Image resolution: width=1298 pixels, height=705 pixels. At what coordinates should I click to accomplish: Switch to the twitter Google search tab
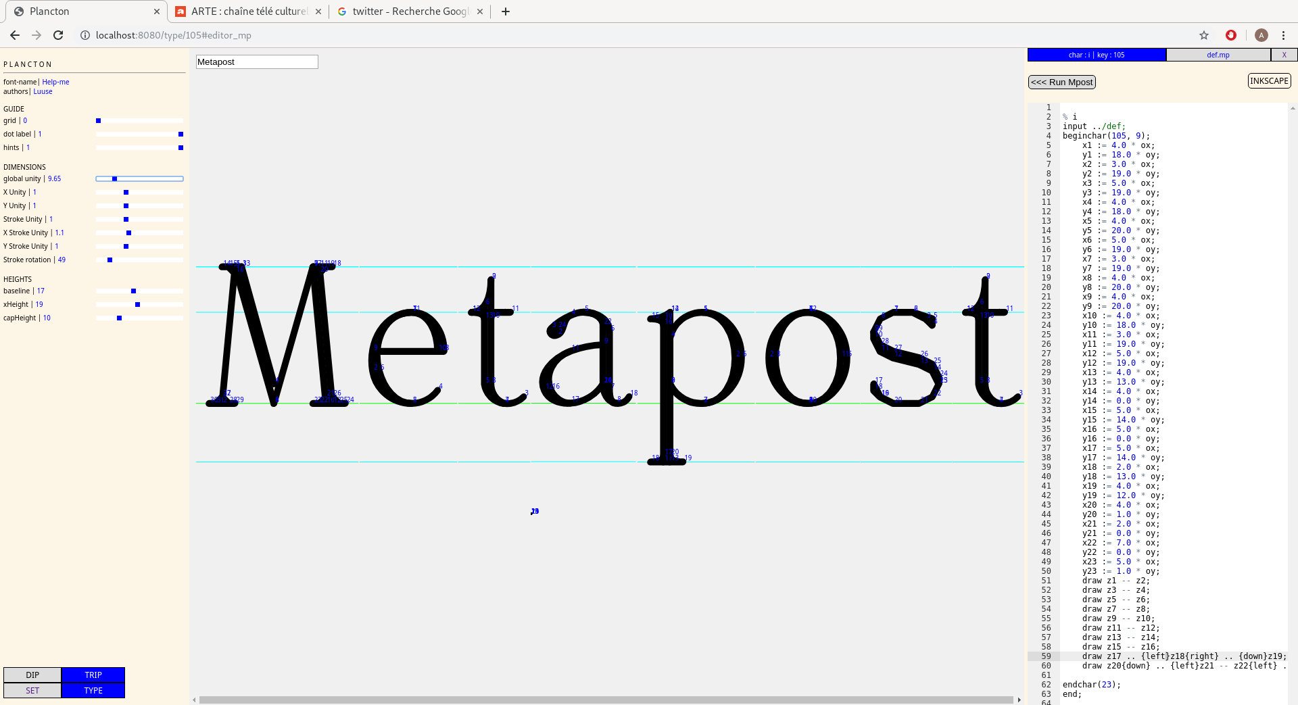click(x=409, y=11)
